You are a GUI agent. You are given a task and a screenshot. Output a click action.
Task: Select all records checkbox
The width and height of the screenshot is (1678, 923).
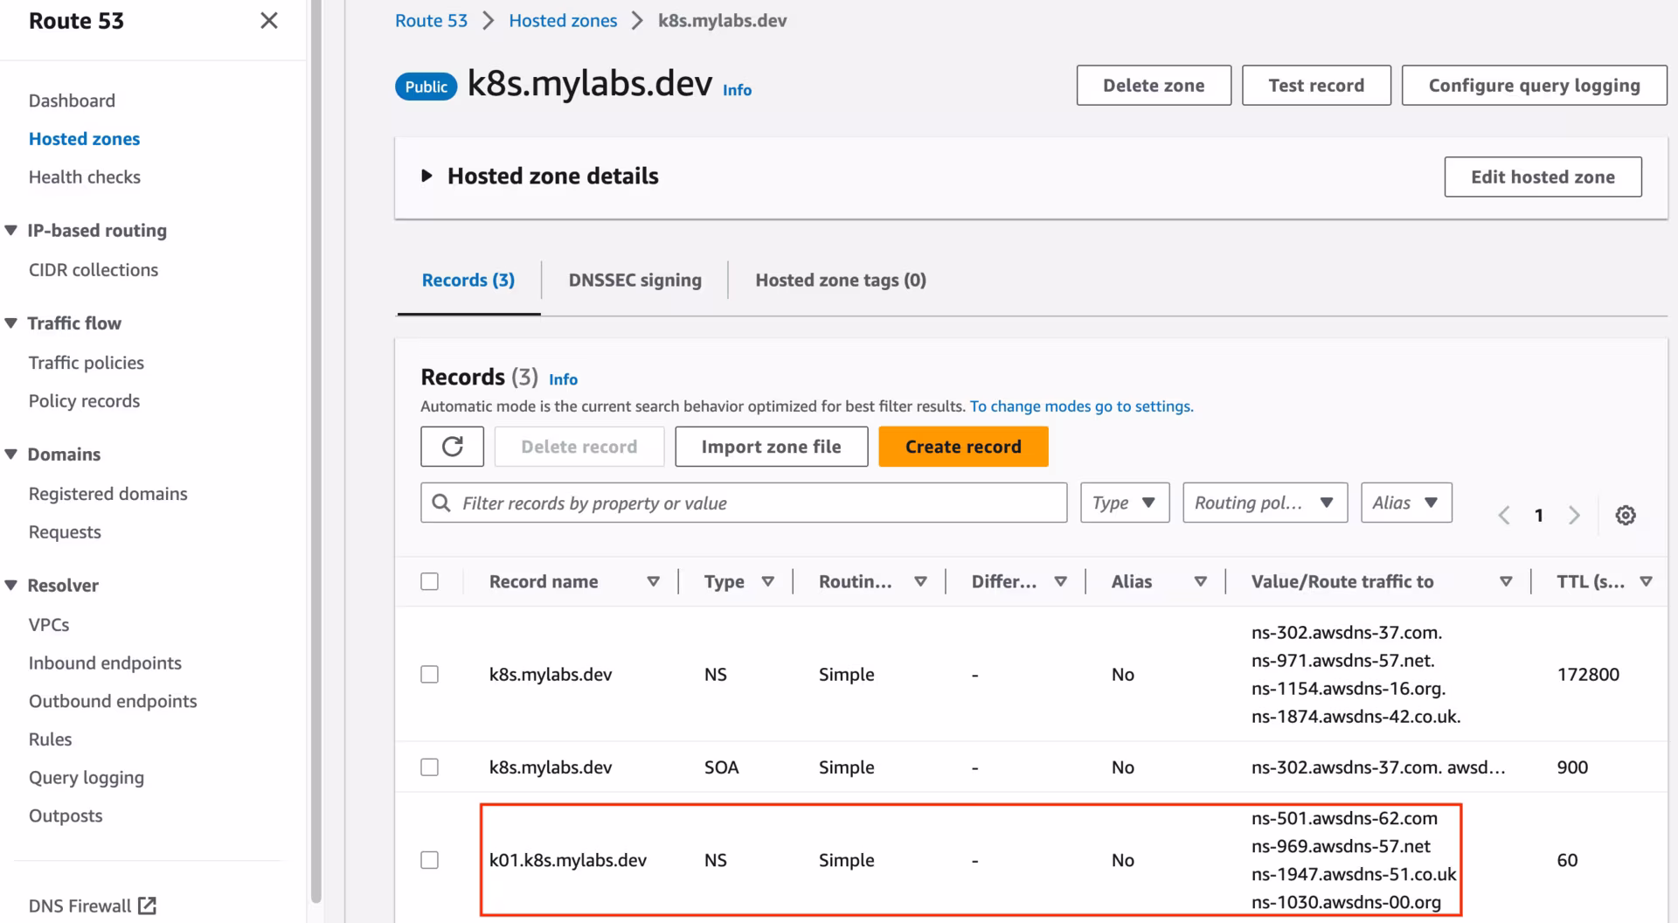click(x=429, y=580)
